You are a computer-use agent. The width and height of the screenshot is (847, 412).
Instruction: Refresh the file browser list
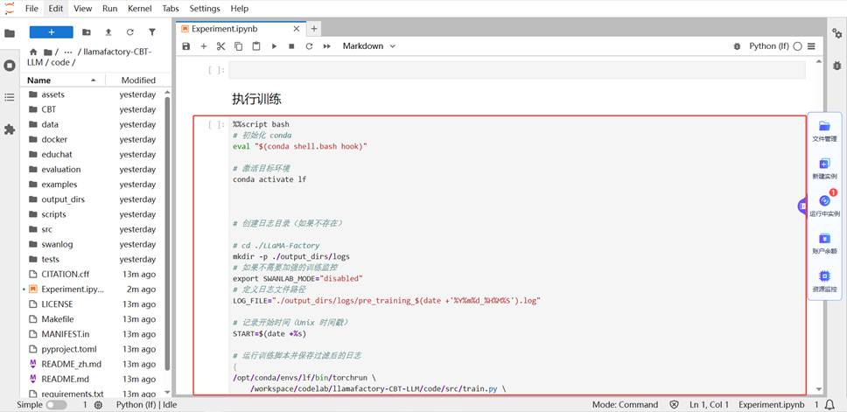(130, 32)
